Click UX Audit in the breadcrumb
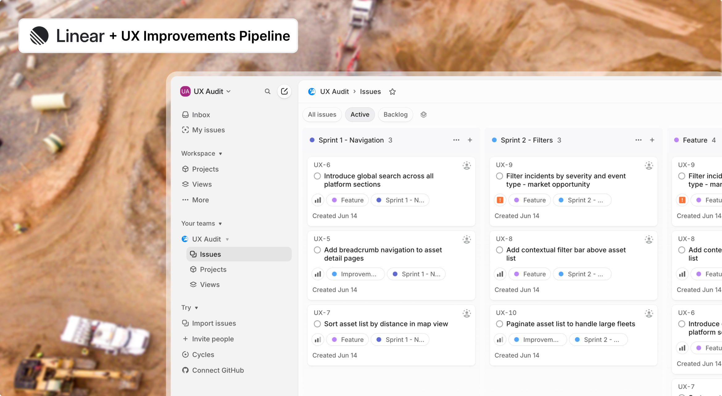 pos(334,91)
